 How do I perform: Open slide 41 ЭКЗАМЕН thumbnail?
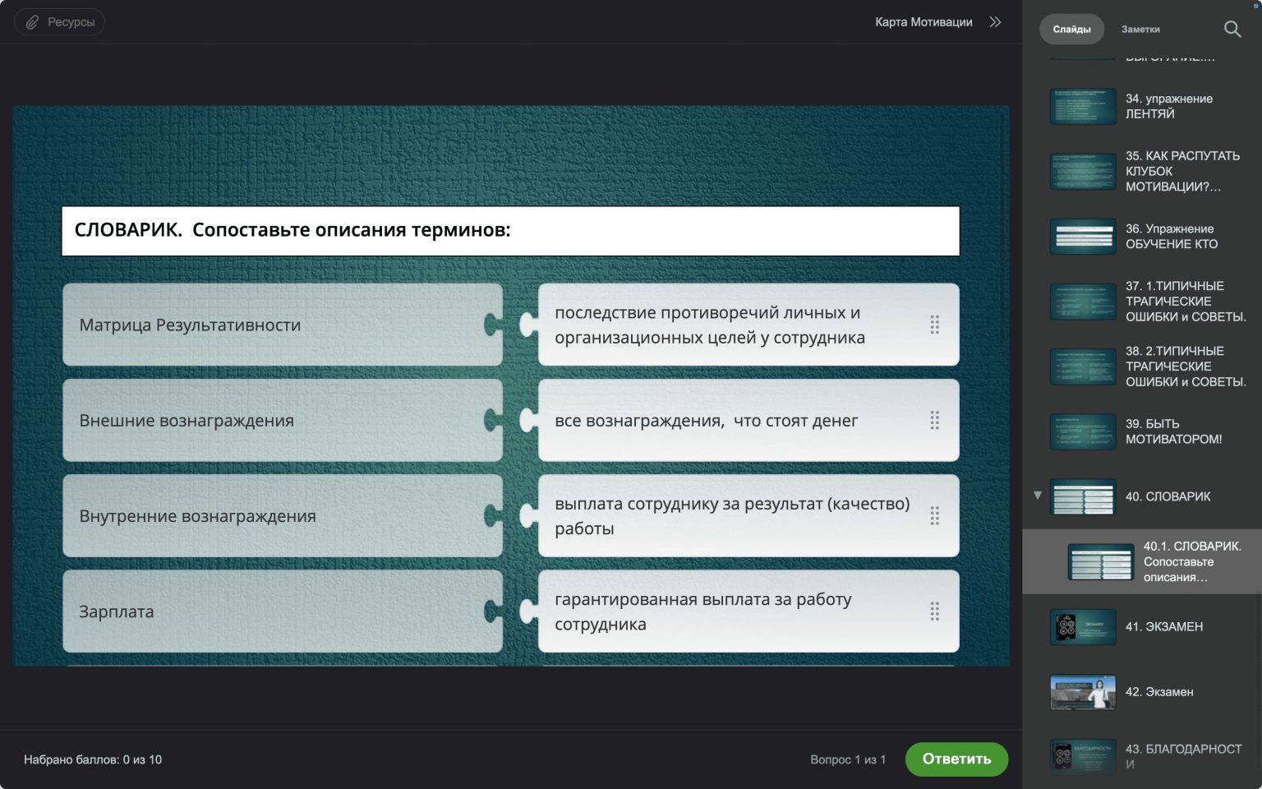[1083, 627]
